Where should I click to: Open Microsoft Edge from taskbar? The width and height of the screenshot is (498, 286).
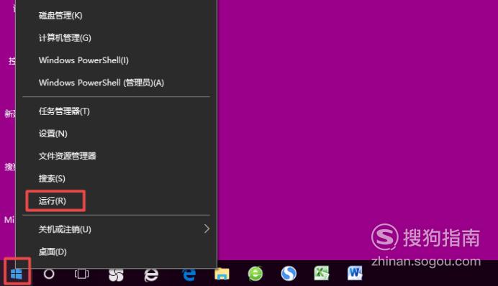pyautogui.click(x=189, y=274)
